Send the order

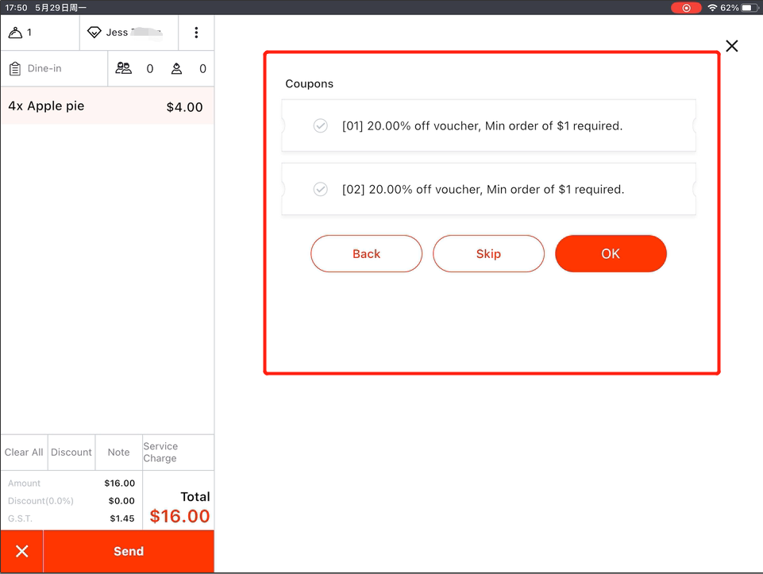(x=129, y=552)
